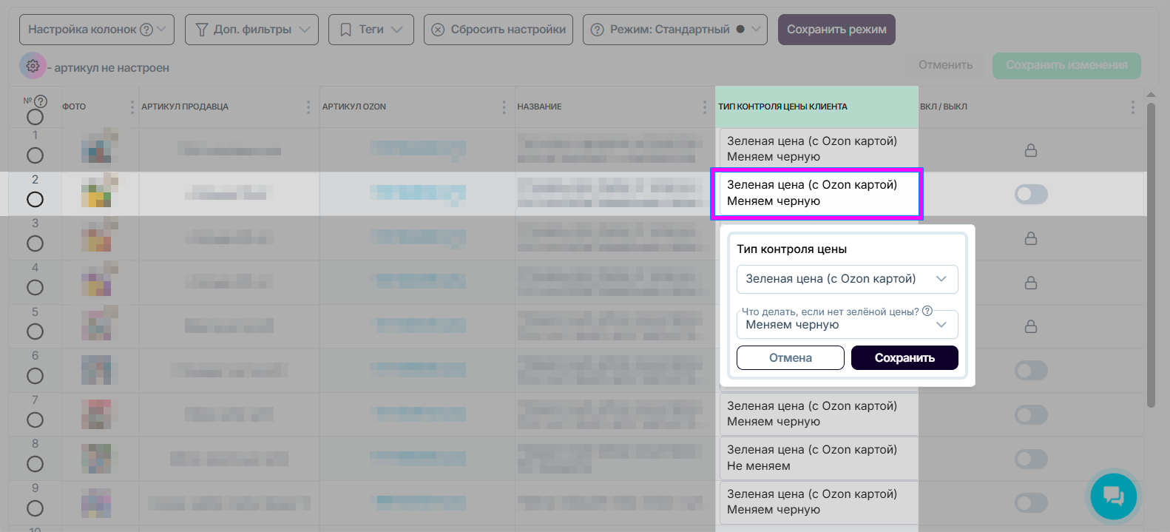The height and width of the screenshot is (532, 1170).
Task: Open the article settings gear icon
Action: (33, 66)
